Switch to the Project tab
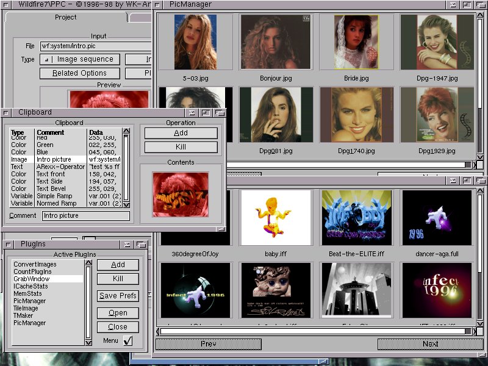The image size is (488, 366). 65,18
